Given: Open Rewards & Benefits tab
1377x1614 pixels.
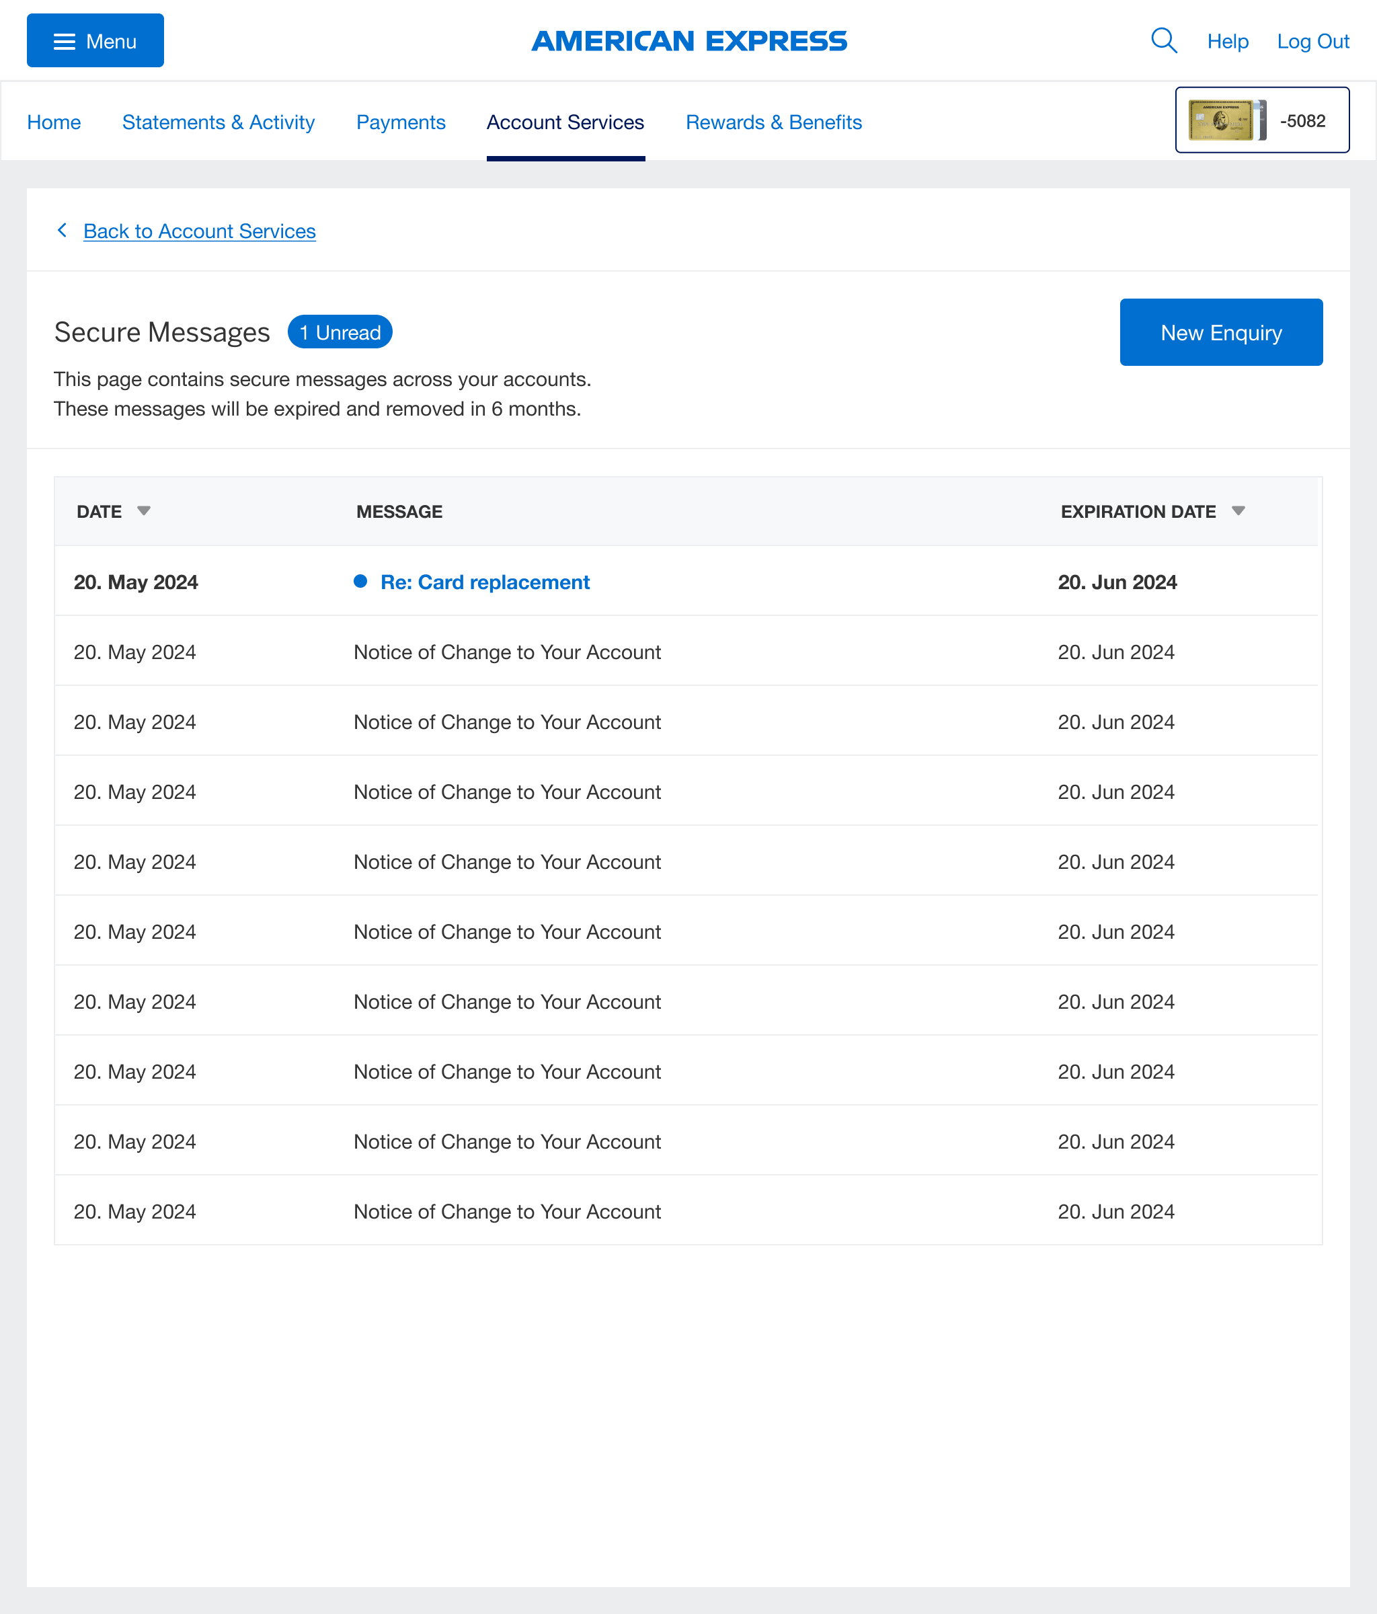Looking at the screenshot, I should click(773, 122).
